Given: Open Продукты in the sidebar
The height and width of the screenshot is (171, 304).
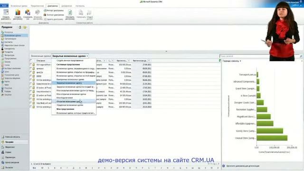Looking at the screenshot, I should [9, 52].
